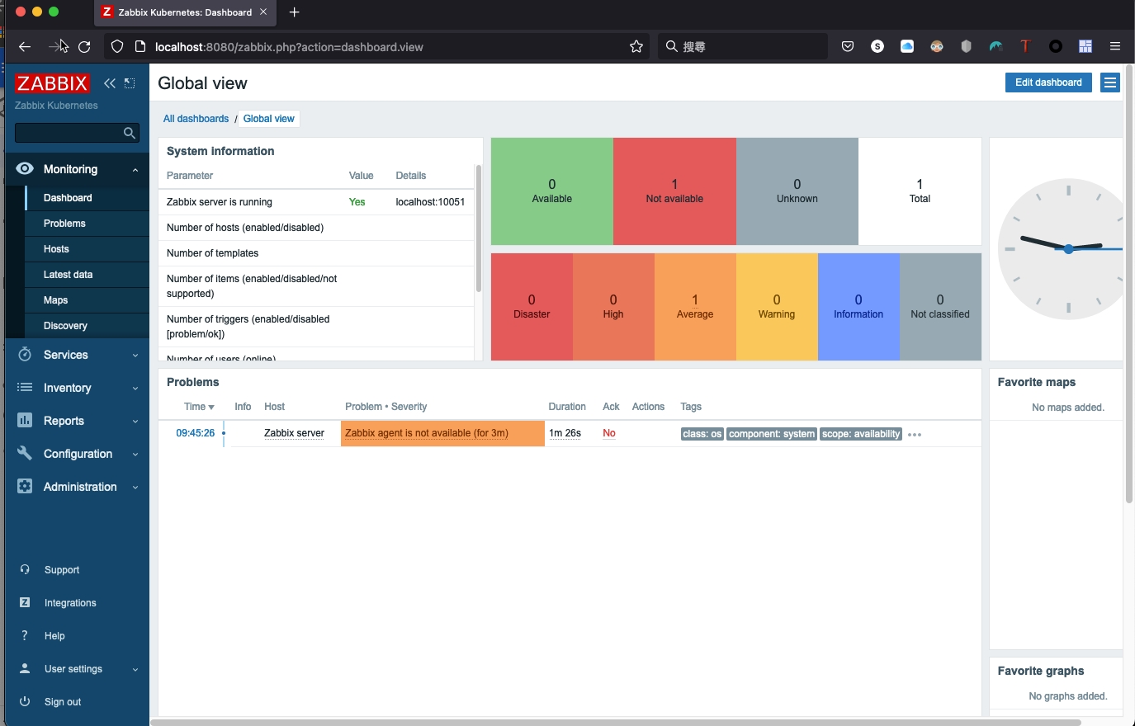
Task: Click the Pocket icon in browser toolbar
Action: point(848,46)
